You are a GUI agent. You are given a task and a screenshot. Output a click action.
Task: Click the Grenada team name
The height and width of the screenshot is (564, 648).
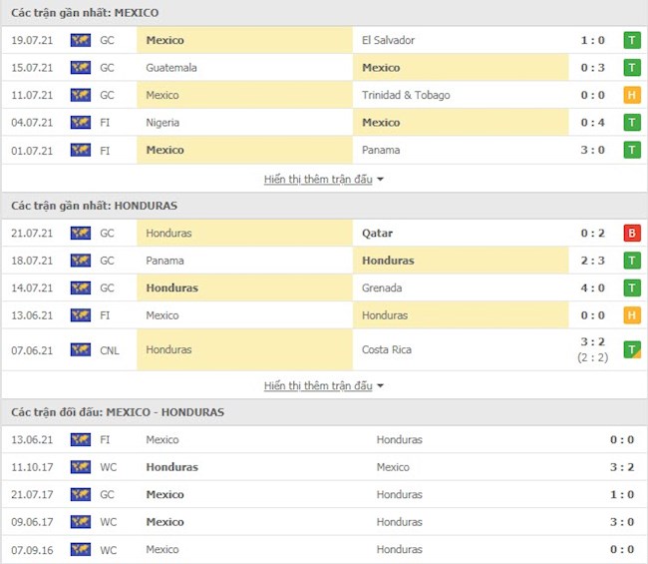click(x=383, y=288)
